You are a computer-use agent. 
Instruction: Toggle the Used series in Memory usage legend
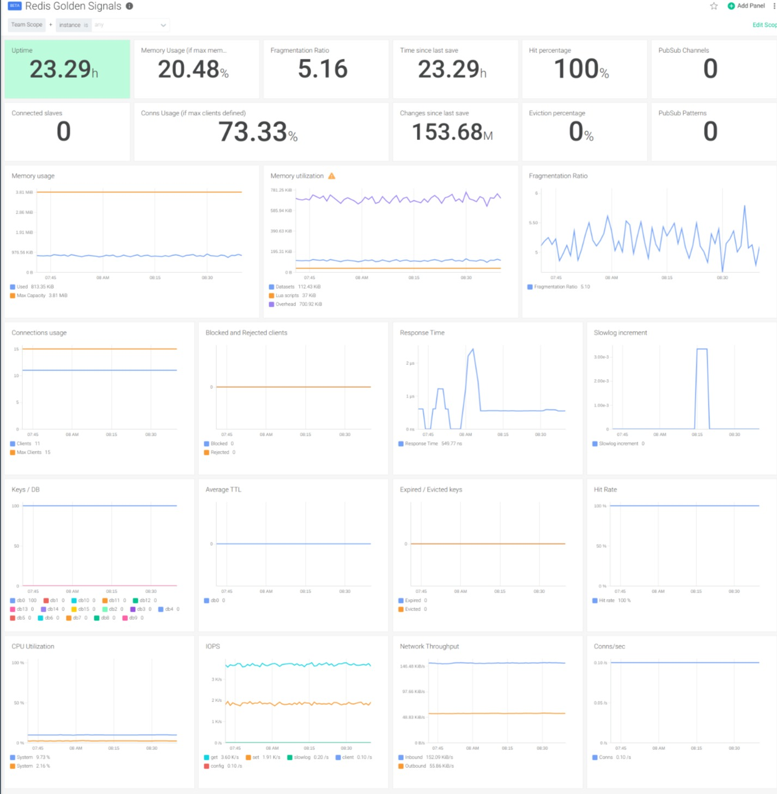[x=32, y=286]
